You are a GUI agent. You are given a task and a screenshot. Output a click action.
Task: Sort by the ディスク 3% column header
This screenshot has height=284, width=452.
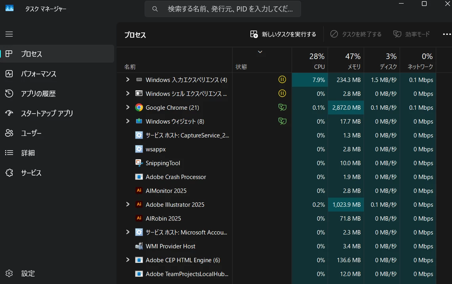click(x=382, y=60)
